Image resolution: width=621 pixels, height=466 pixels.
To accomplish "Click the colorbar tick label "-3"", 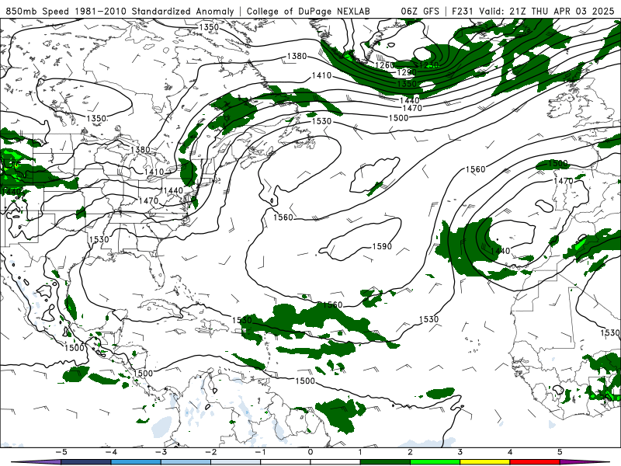I will [x=161, y=452].
